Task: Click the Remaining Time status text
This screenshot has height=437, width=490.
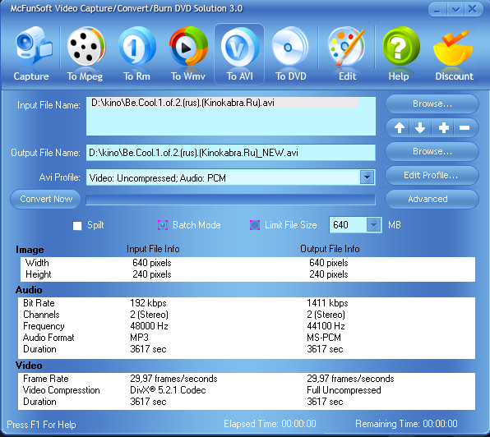Action: pyautogui.click(x=406, y=424)
